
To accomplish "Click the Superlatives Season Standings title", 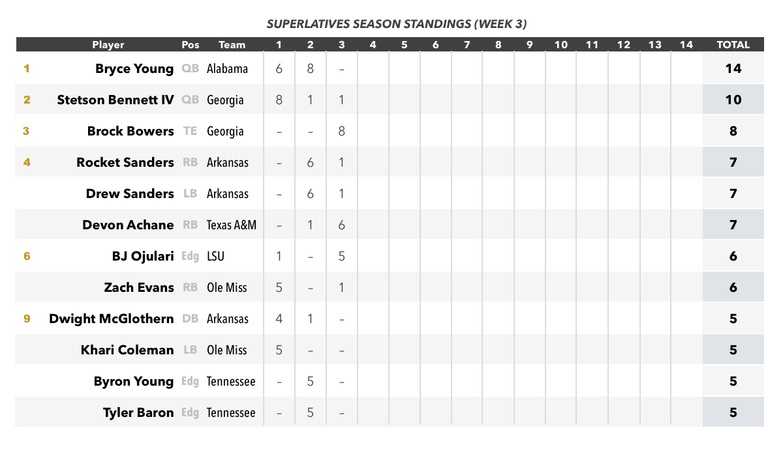I will tap(397, 23).
